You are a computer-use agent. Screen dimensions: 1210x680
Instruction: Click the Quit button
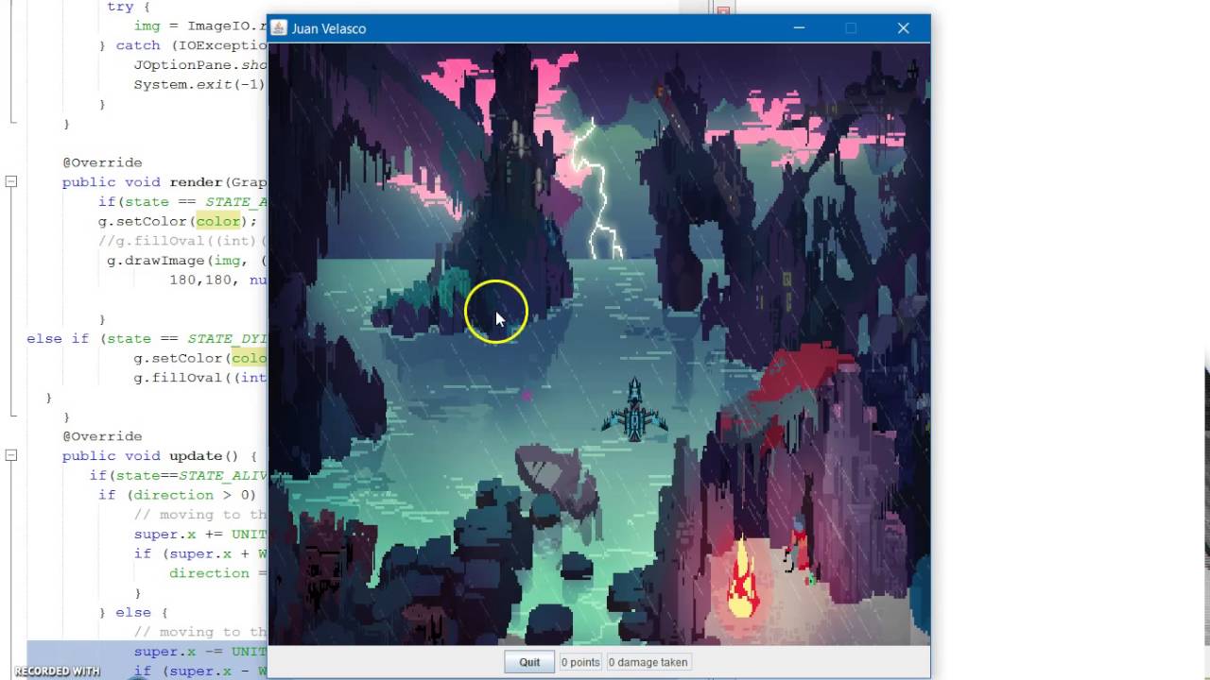coord(529,662)
